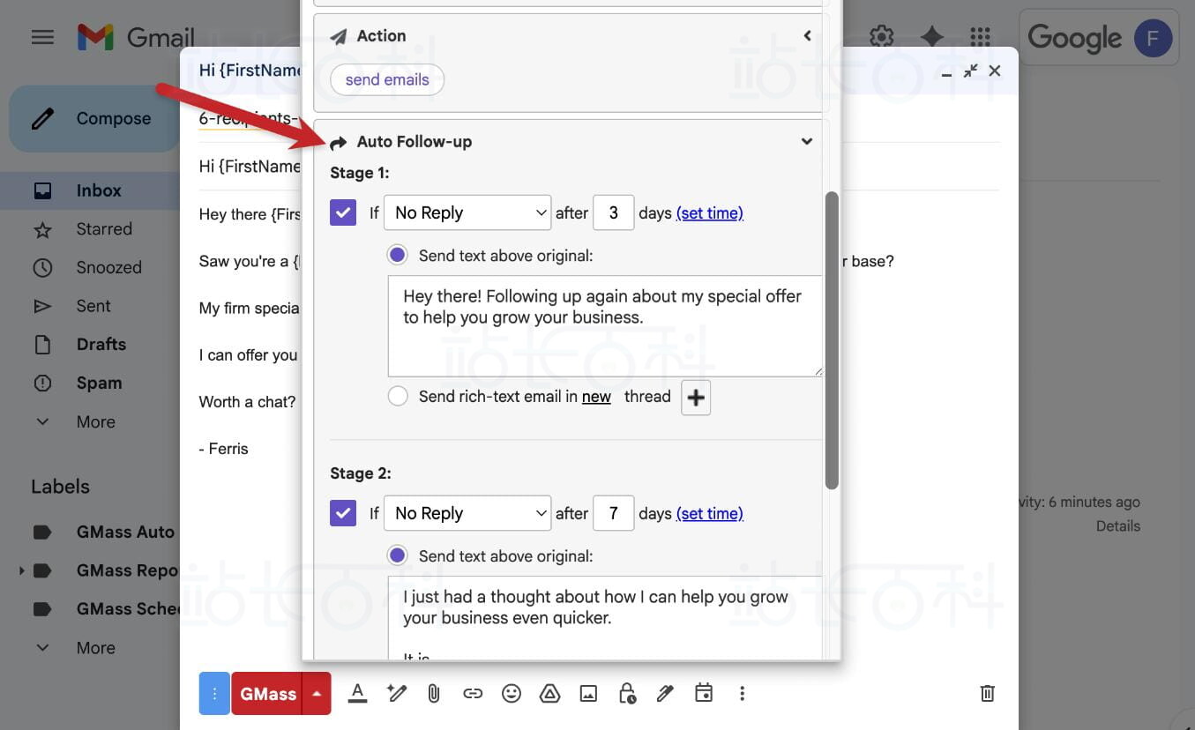Click the insert photo icon
Viewport: 1195px width, 730px height.
point(588,694)
